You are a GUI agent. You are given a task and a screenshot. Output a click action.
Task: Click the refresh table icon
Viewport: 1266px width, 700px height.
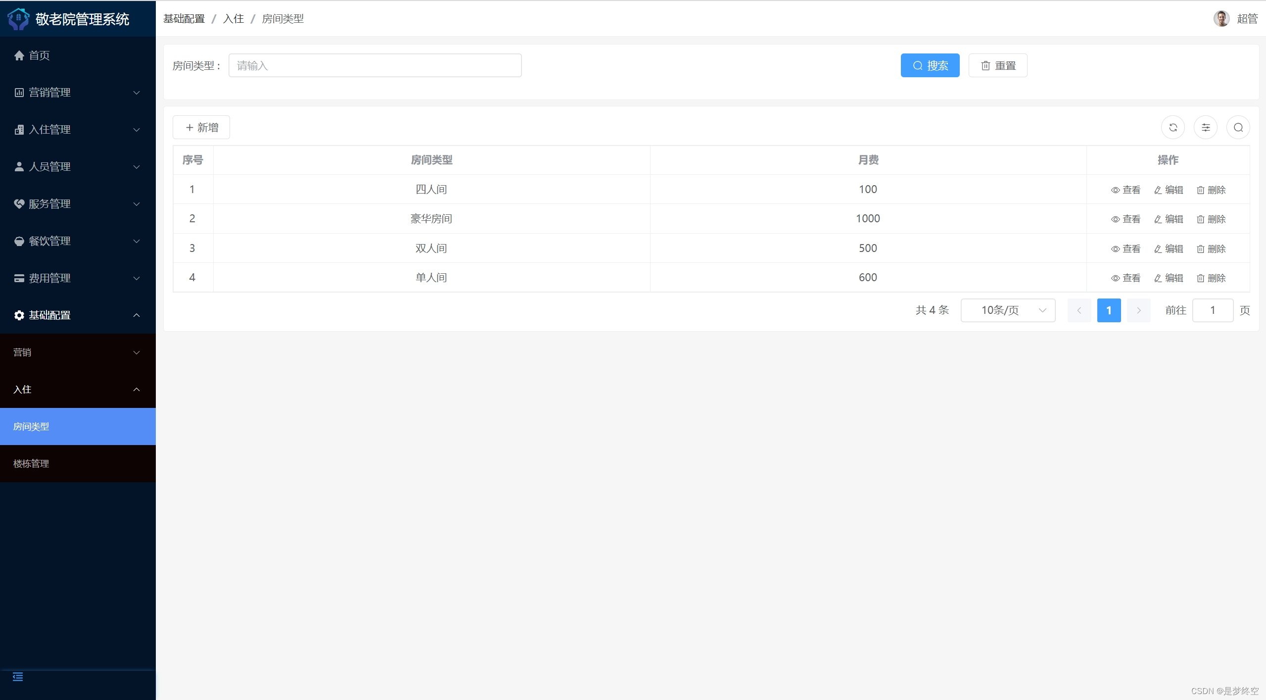click(1172, 128)
